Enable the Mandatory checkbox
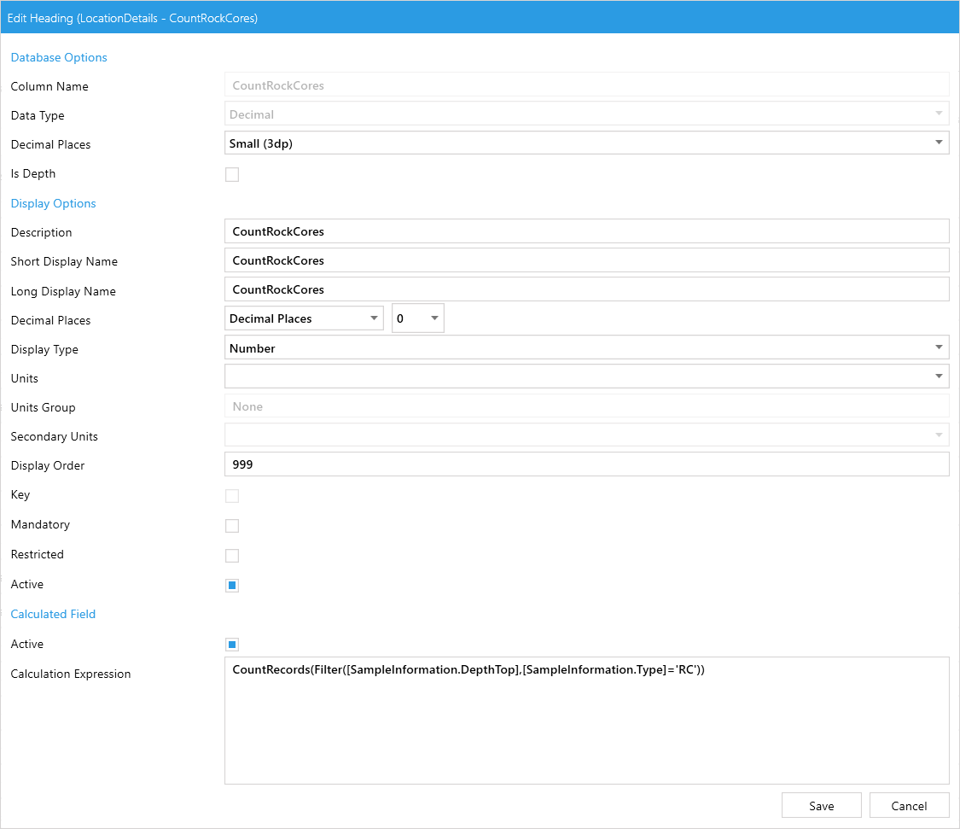The image size is (960, 829). 232,526
